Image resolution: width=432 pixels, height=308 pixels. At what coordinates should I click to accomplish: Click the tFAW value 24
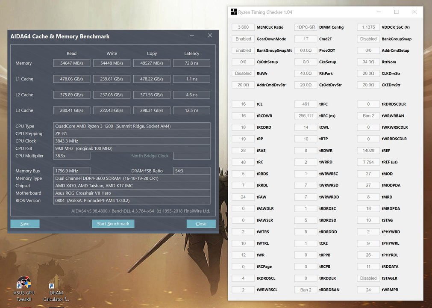tap(243, 197)
